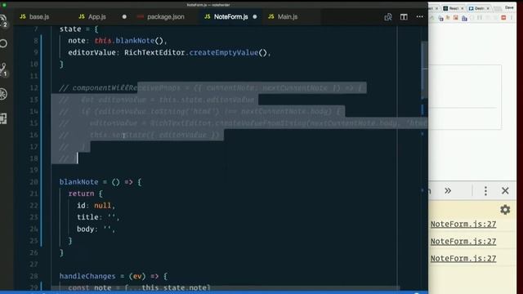The height and width of the screenshot is (294, 523).
Task: Click the JS icon on base.js tab
Action: (x=23, y=16)
